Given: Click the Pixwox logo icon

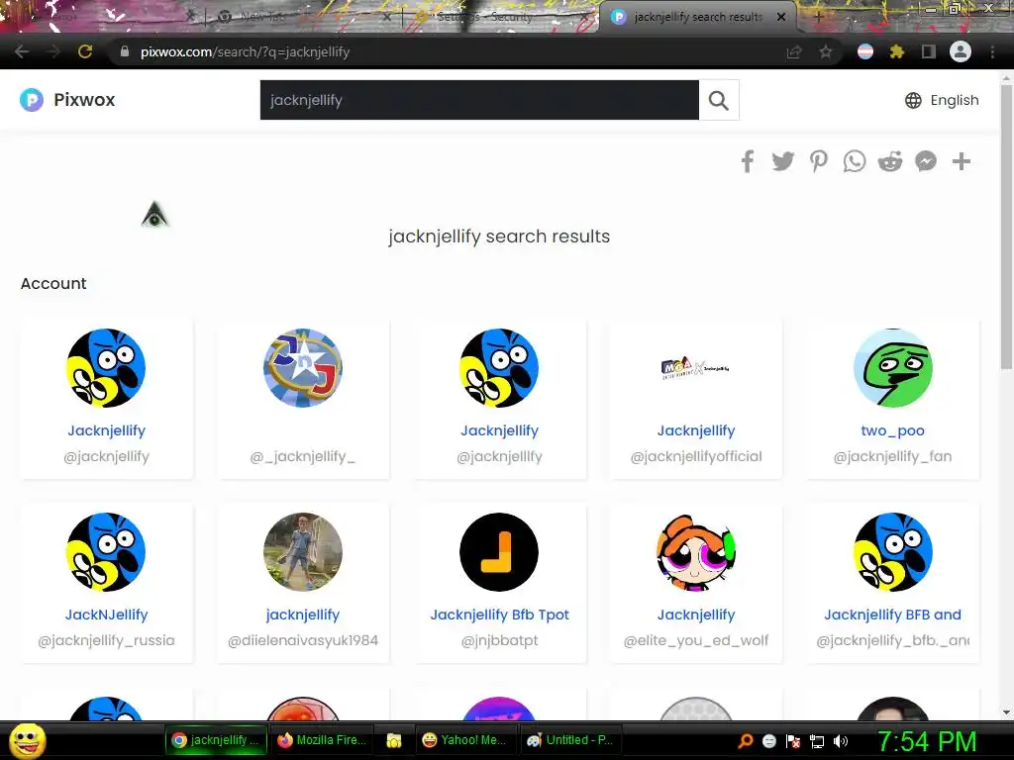Looking at the screenshot, I should pyautogui.click(x=31, y=100).
